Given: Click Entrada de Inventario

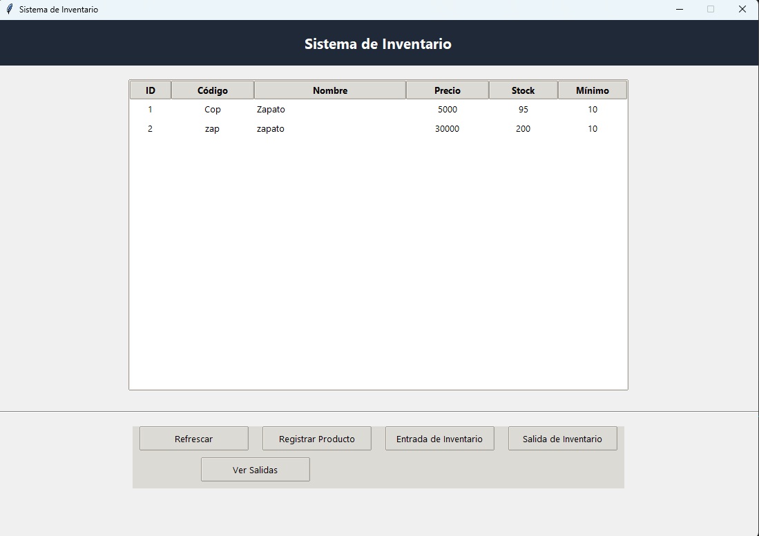Looking at the screenshot, I should [439, 438].
